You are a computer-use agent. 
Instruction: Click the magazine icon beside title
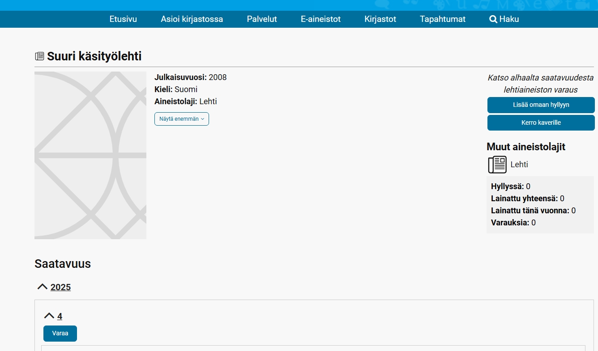pos(39,56)
